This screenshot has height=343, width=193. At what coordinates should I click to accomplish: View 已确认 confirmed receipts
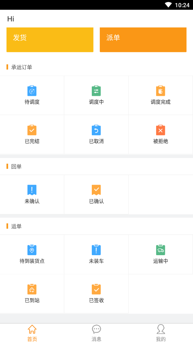96,194
